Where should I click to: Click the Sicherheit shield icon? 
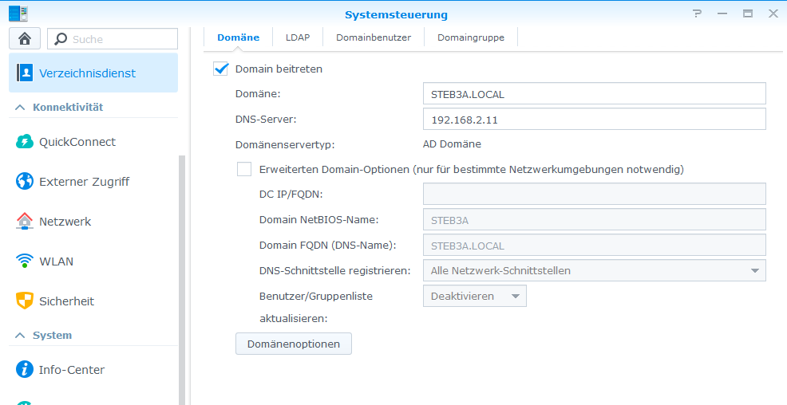tap(25, 301)
